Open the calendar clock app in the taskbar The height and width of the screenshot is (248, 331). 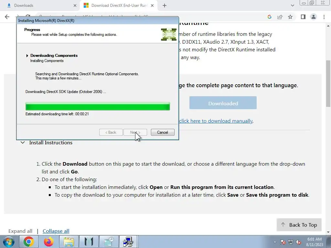click(x=109, y=242)
